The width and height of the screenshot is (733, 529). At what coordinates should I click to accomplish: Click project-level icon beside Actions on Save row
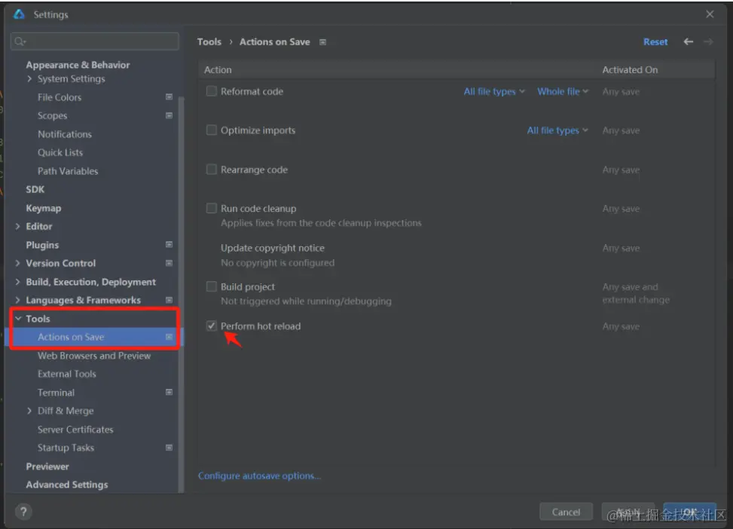click(170, 337)
